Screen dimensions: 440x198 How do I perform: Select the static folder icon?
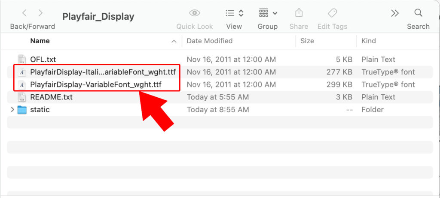[x=21, y=110]
